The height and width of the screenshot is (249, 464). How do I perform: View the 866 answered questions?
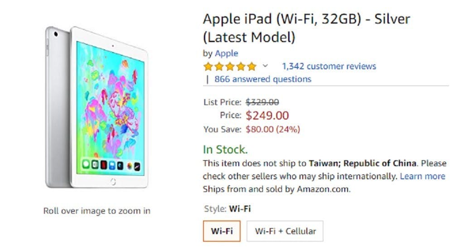[x=263, y=79]
